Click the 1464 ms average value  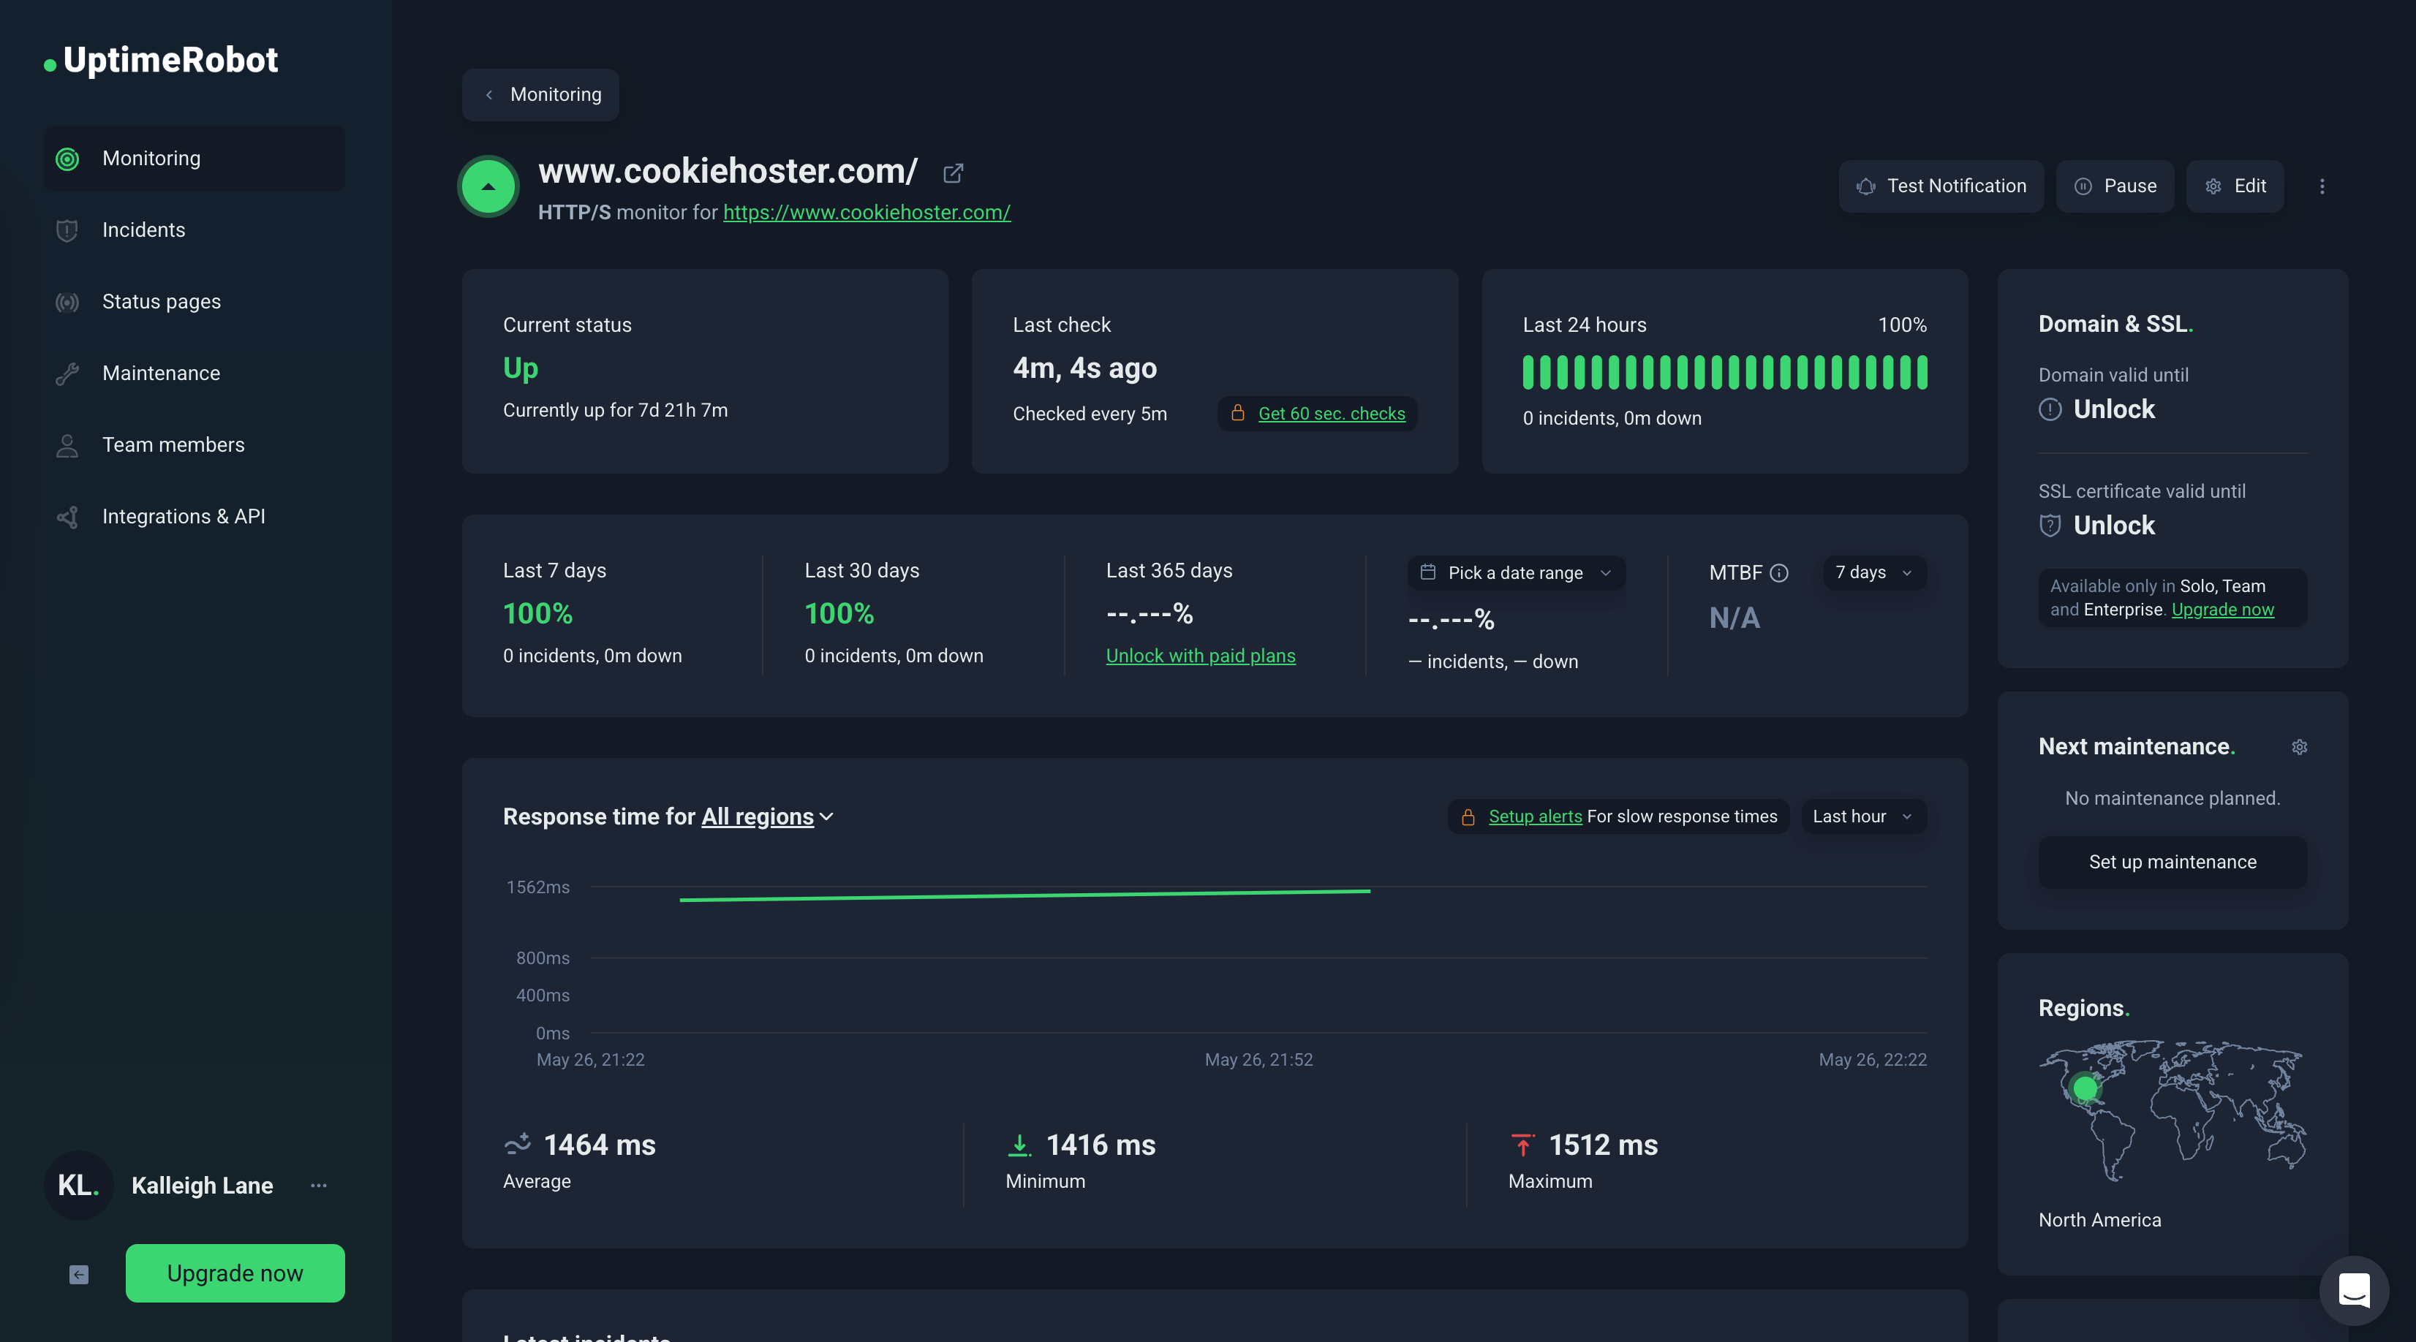click(600, 1145)
